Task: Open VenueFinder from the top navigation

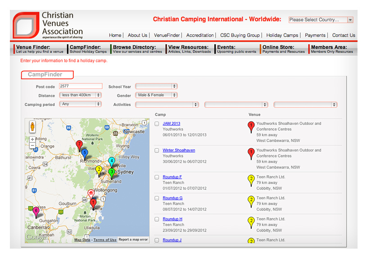Action: click(167, 35)
